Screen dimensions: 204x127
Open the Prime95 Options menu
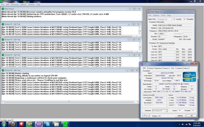tap(23, 4)
